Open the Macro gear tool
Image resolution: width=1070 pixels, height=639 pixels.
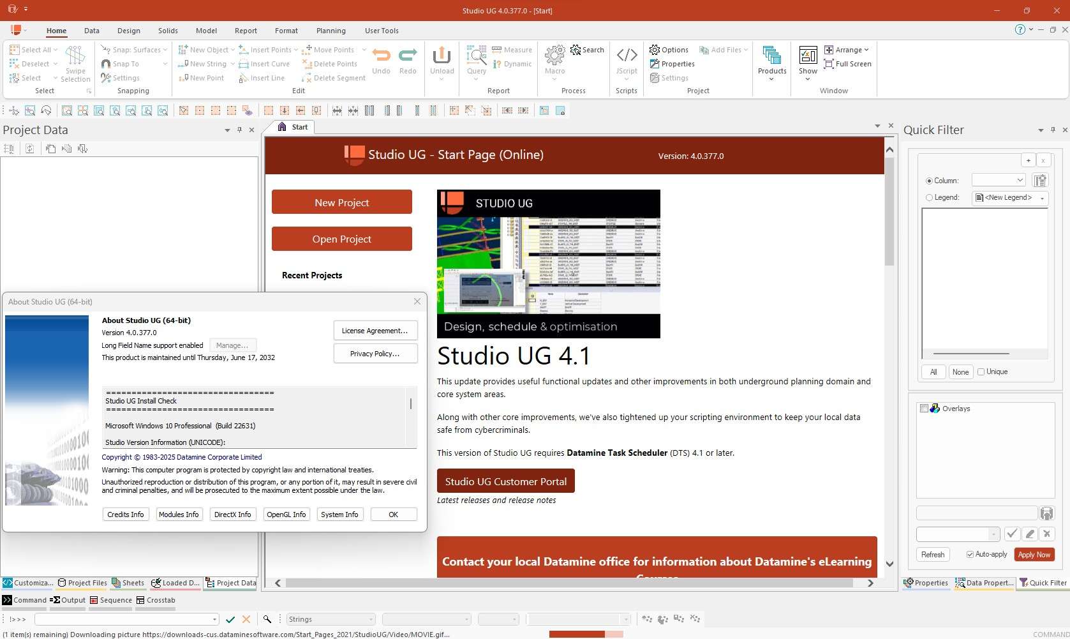(x=554, y=56)
